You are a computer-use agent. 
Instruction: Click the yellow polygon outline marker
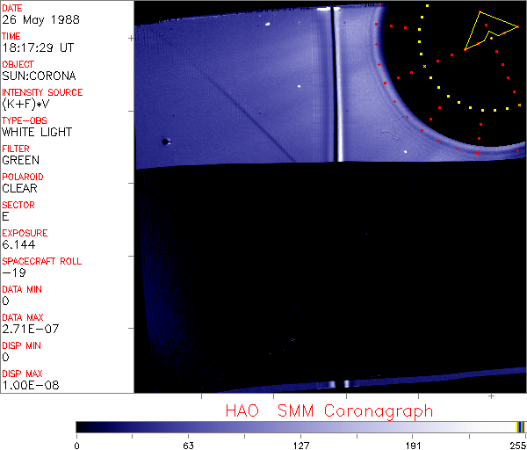pyautogui.click(x=486, y=28)
